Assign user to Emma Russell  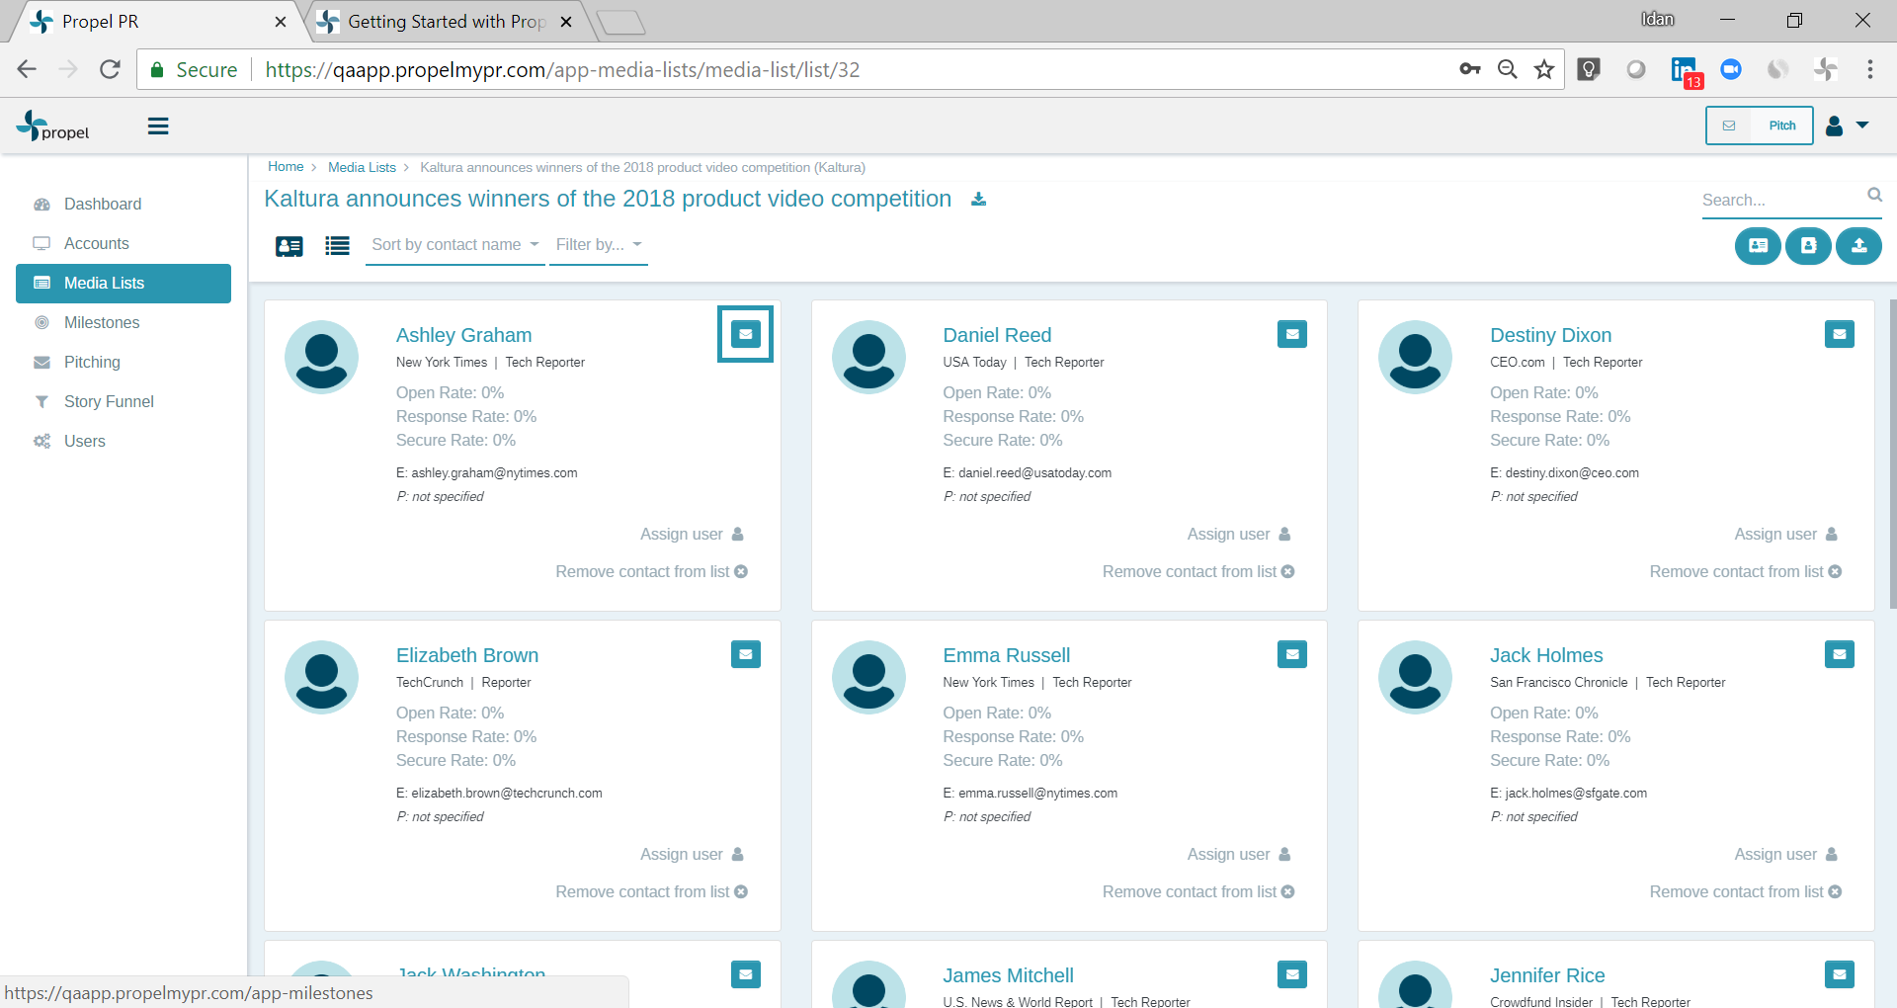1239,854
